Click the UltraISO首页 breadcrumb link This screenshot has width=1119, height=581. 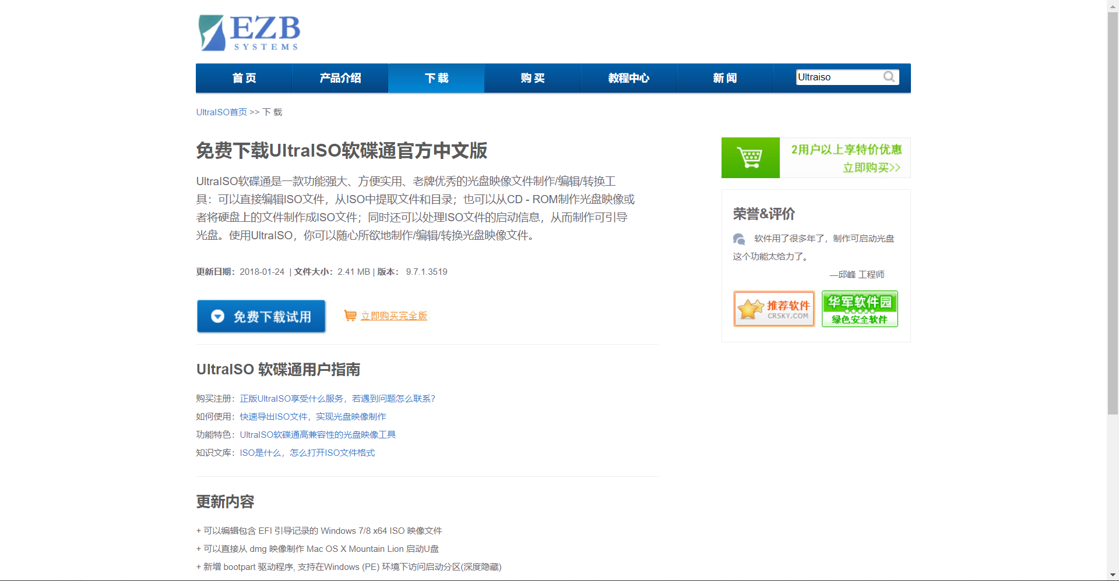221,112
